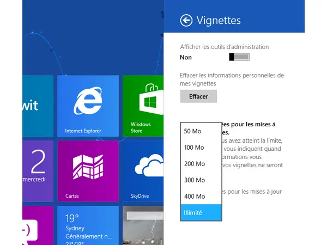Screen dimensions: 327x245
Task: Open the Sydney weather tile
Action: coord(88,225)
